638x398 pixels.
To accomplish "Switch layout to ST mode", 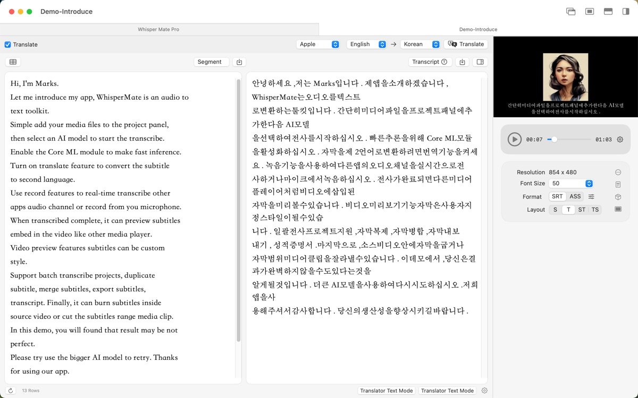I will pos(582,210).
